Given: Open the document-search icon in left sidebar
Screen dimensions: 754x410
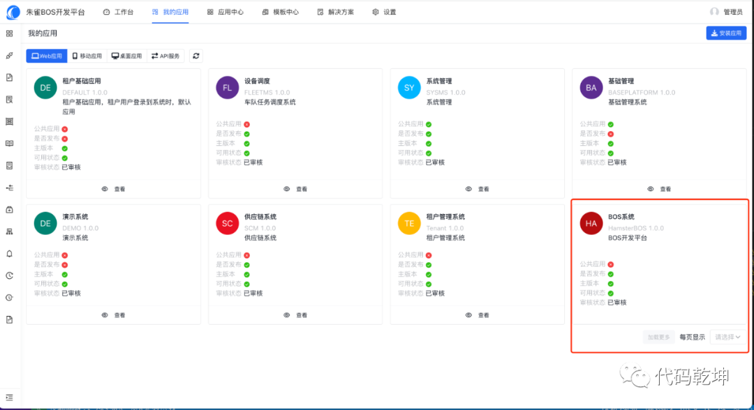Looking at the screenshot, I should pyautogui.click(x=9, y=100).
